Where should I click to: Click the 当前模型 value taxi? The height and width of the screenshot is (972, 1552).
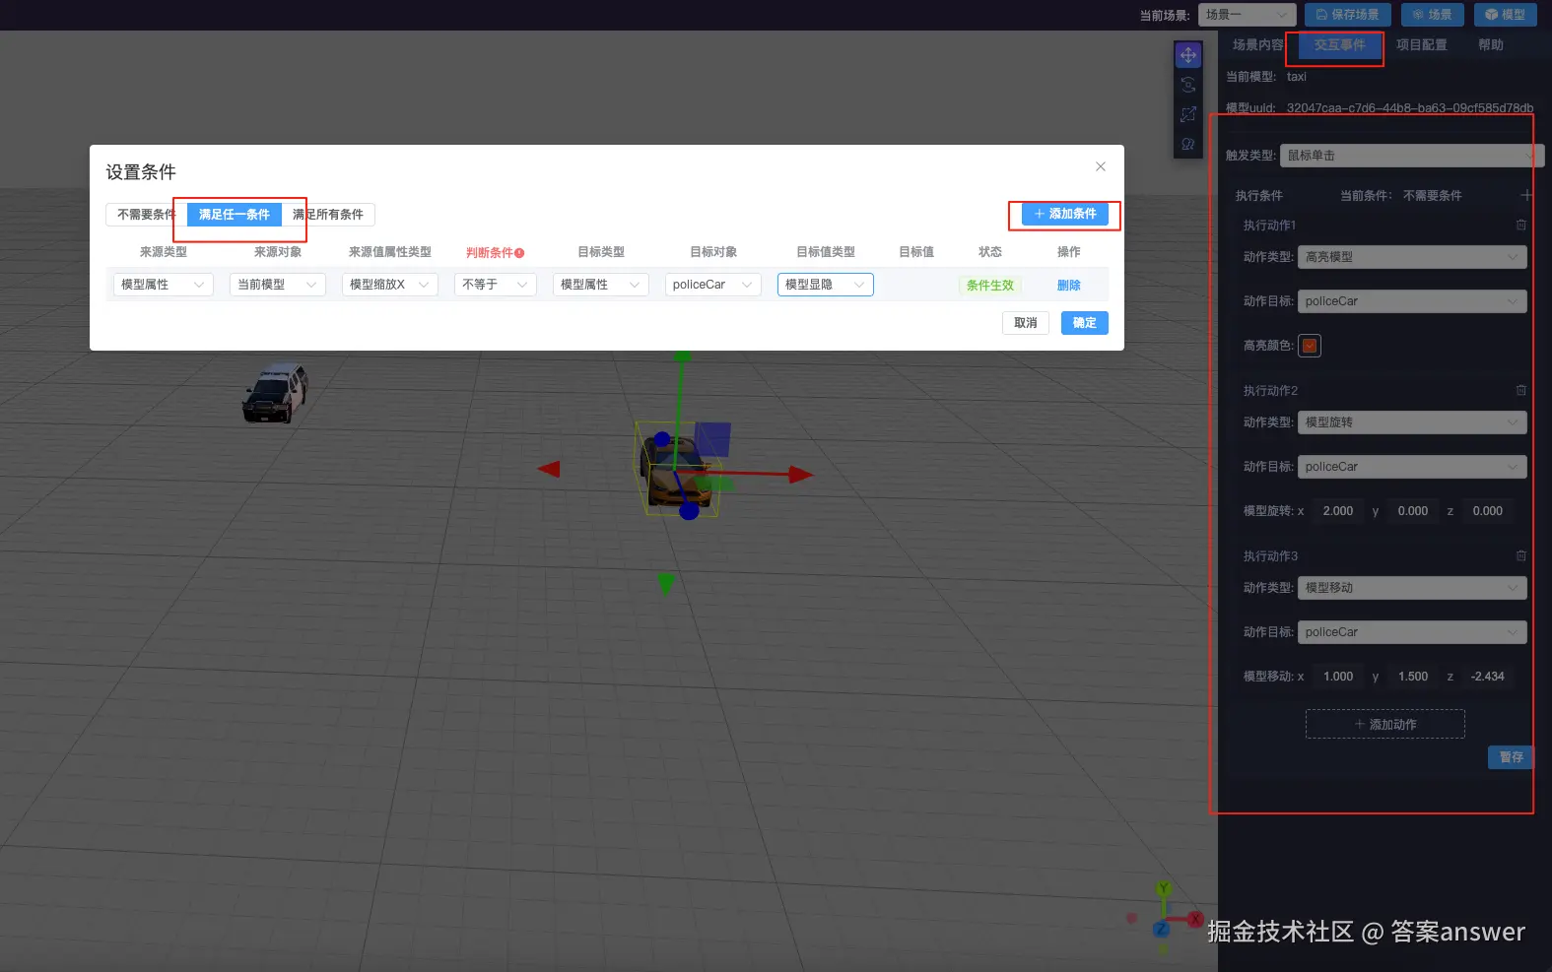(1297, 77)
